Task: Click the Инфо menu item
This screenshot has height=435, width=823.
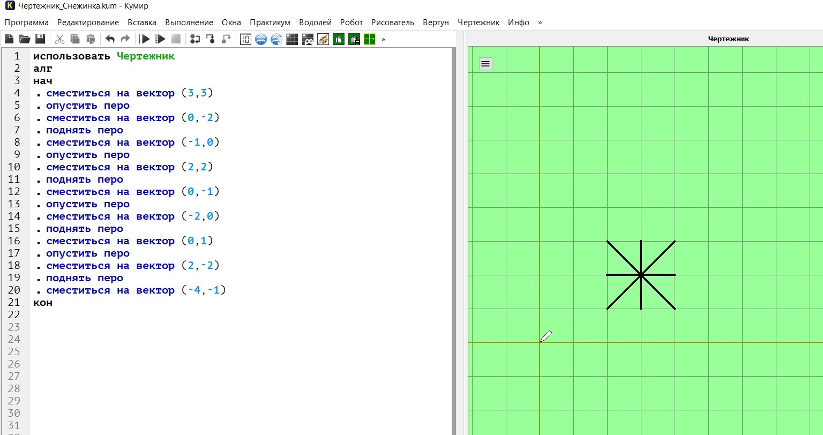Action: (x=518, y=22)
